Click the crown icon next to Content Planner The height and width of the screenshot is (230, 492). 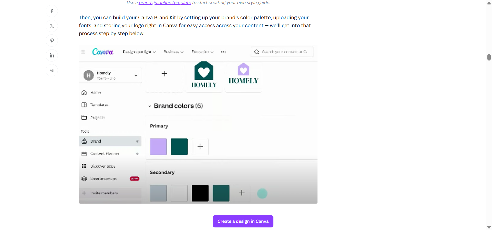pyautogui.click(x=137, y=154)
